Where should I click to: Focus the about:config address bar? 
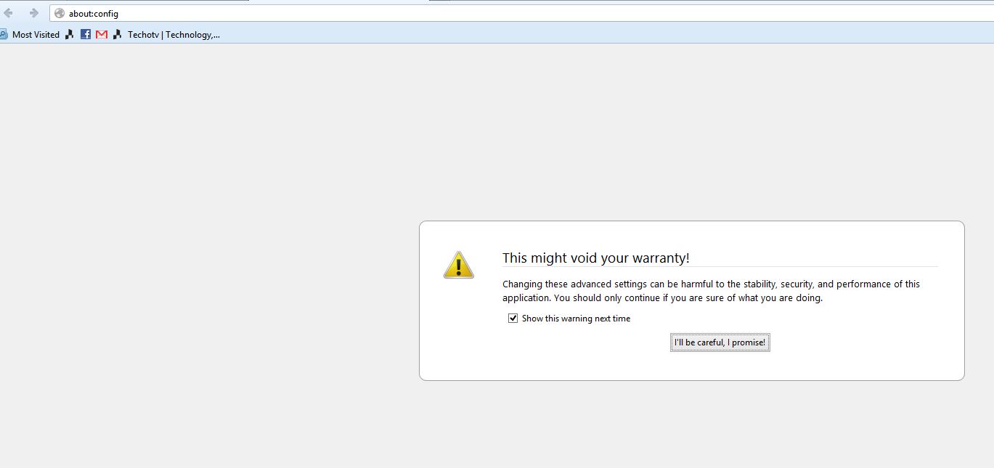pos(521,13)
